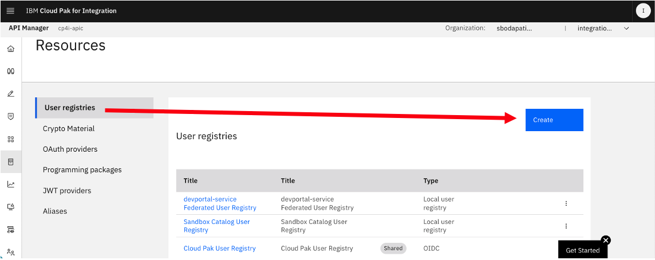This screenshot has width=655, height=260.
Task: Click the OIDC type cell
Action: (432, 249)
